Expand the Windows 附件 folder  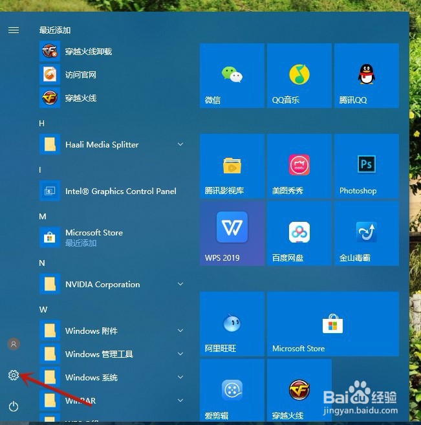point(113,331)
